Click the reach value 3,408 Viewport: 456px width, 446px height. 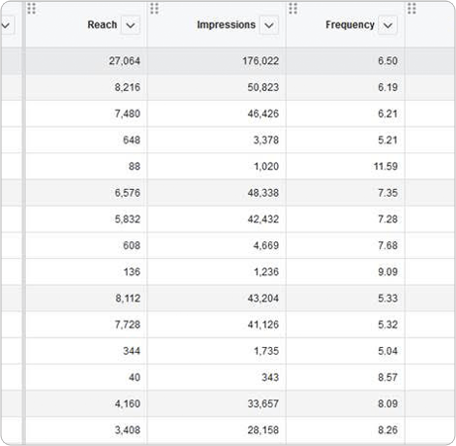click(x=128, y=430)
